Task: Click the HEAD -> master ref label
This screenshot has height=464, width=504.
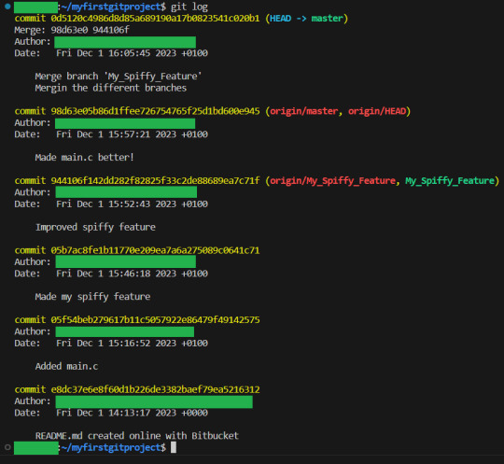Action: pos(306,19)
